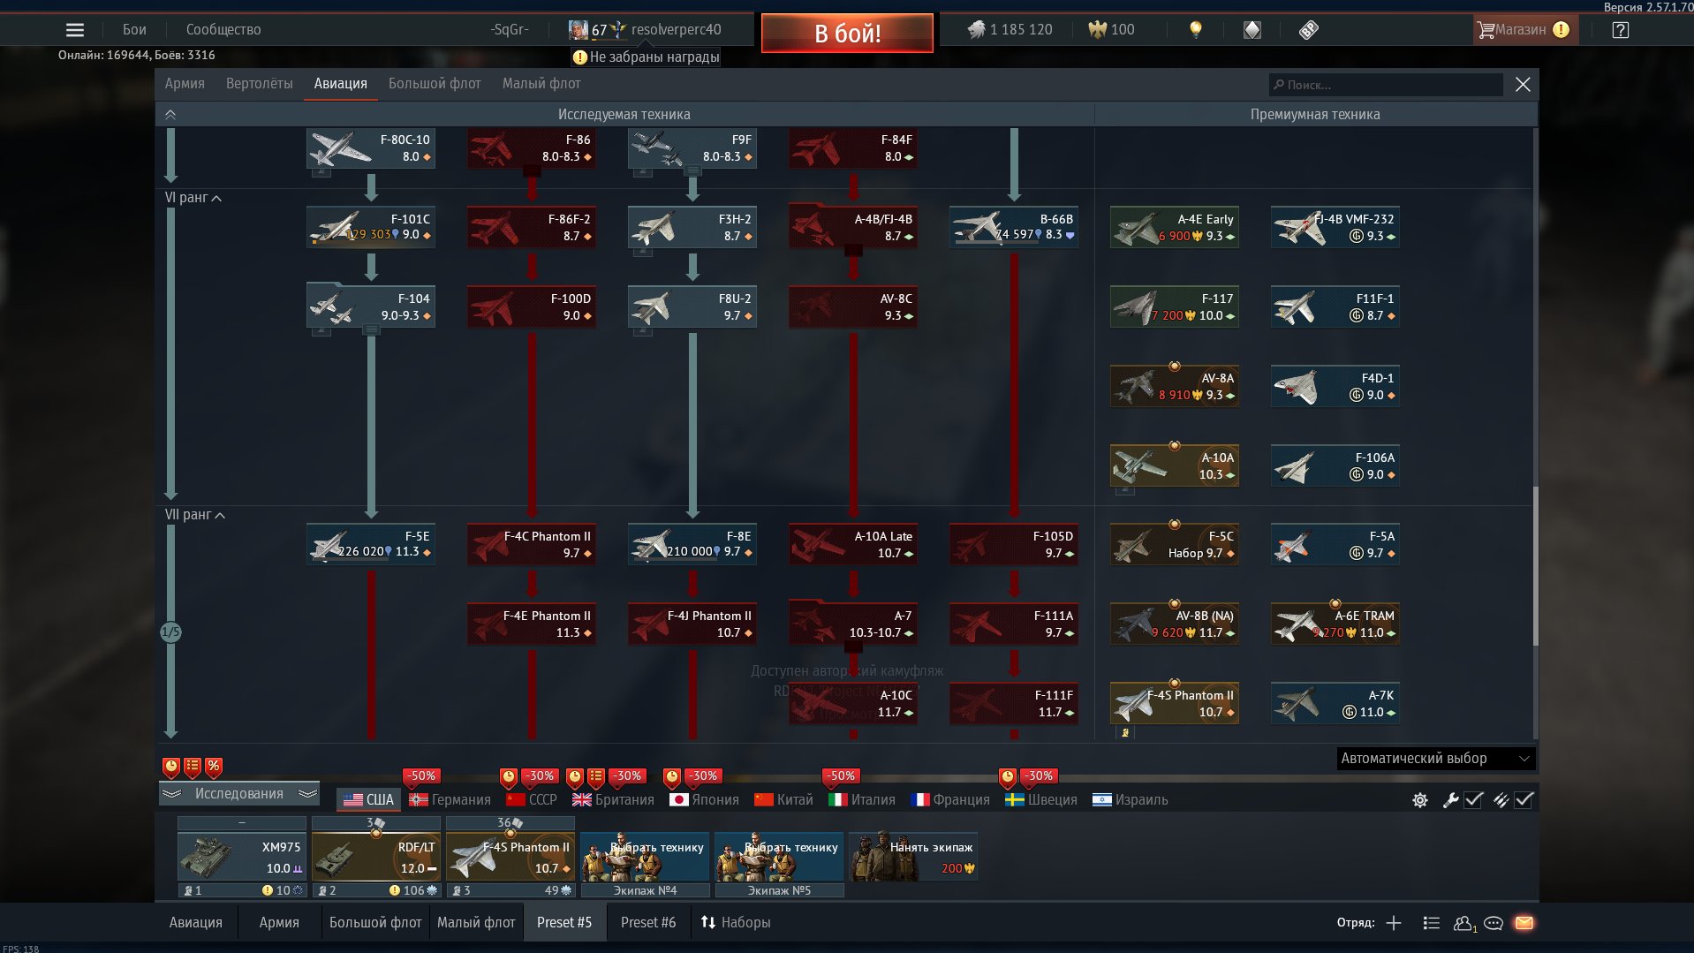Select the F-117 premium aircraft card

(1175, 307)
